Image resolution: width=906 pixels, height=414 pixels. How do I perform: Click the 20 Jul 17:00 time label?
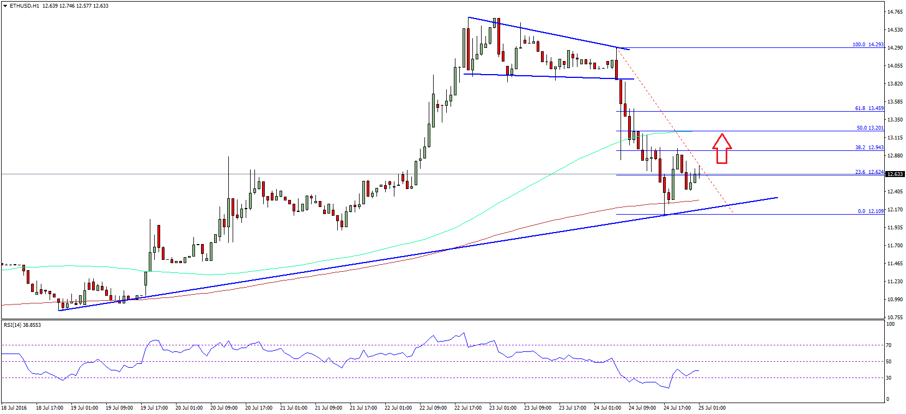259,407
